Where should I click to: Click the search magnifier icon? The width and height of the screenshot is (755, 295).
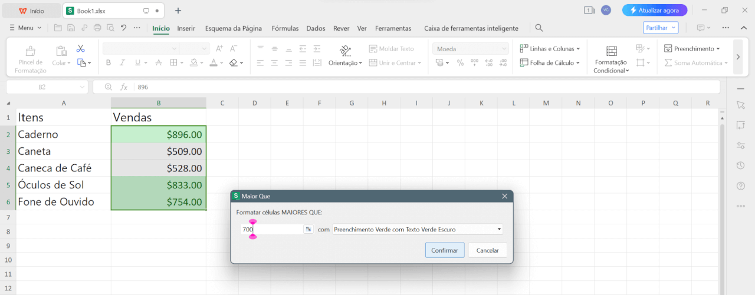pos(539,28)
